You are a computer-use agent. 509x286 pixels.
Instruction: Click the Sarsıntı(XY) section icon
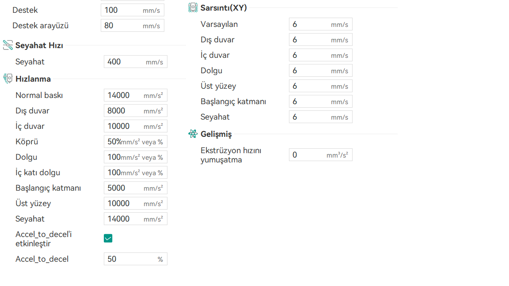click(x=193, y=8)
